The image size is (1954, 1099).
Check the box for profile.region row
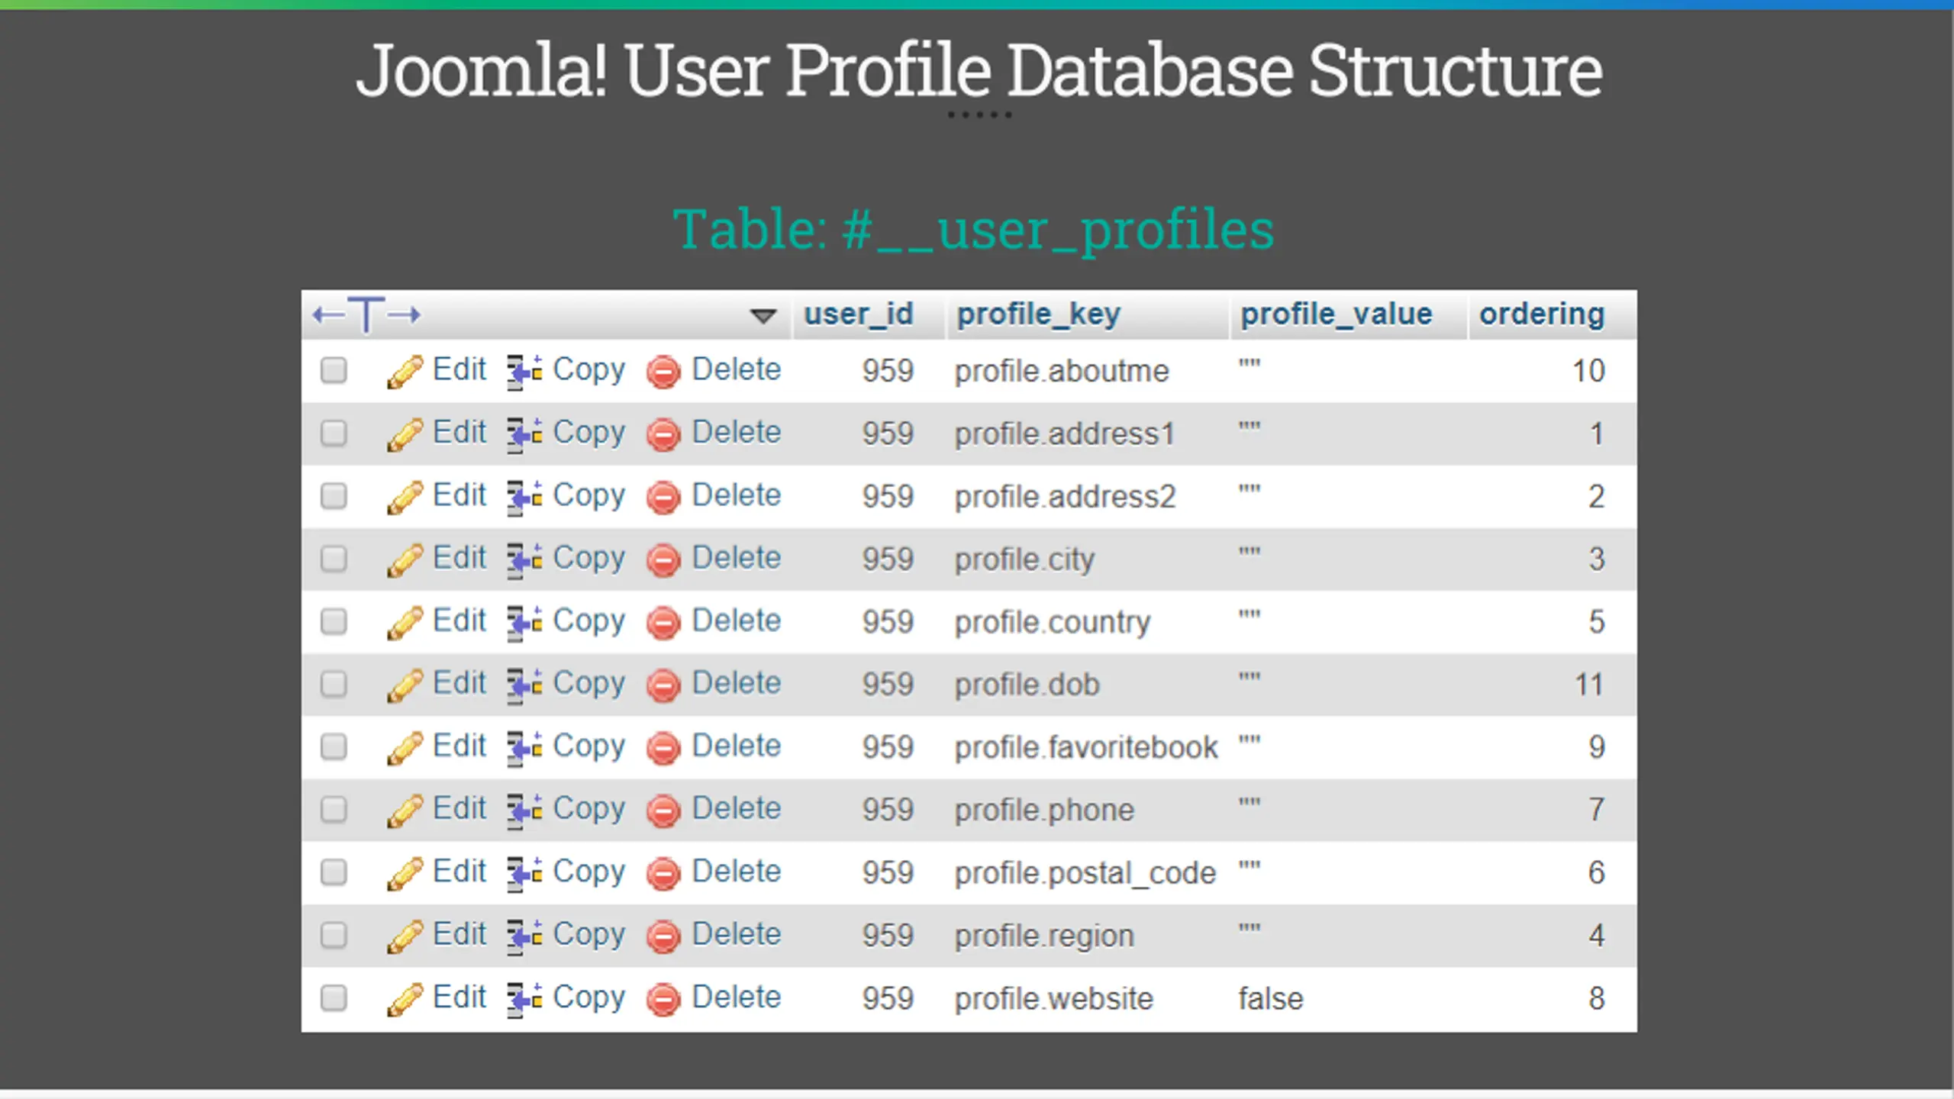[334, 935]
